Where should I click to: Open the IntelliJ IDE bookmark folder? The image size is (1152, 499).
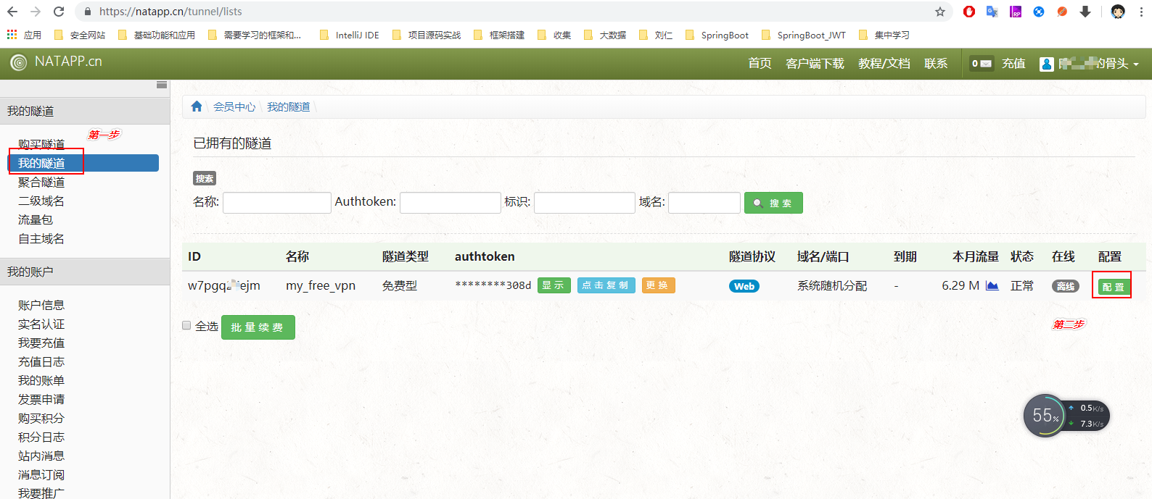pyautogui.click(x=349, y=35)
